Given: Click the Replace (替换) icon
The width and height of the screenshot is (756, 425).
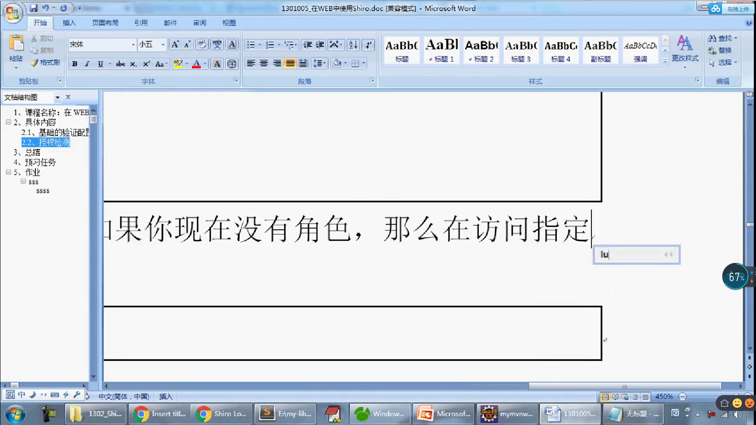Looking at the screenshot, I should (x=712, y=50).
